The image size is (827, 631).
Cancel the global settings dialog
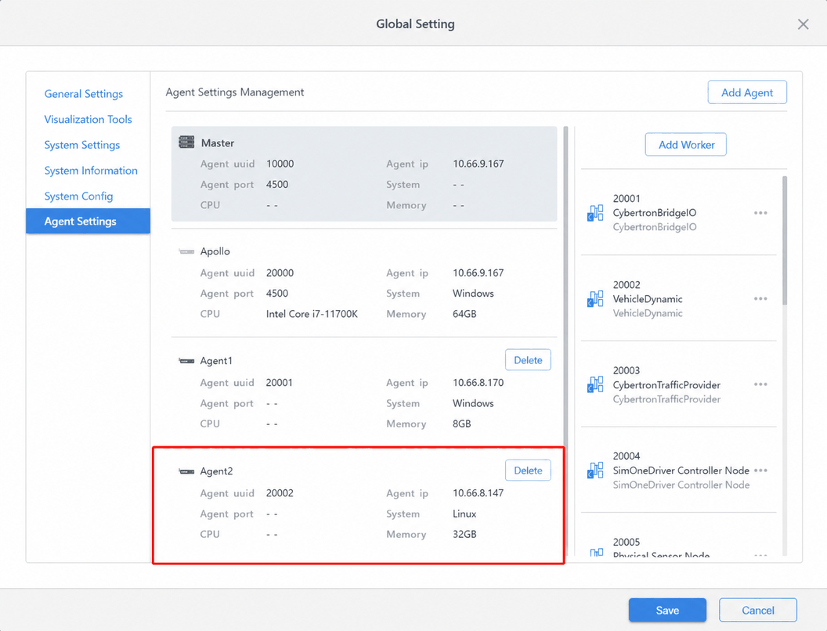(758, 610)
